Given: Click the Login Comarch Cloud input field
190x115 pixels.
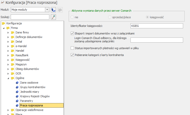Looking at the screenshot, I should (x=157, y=40).
